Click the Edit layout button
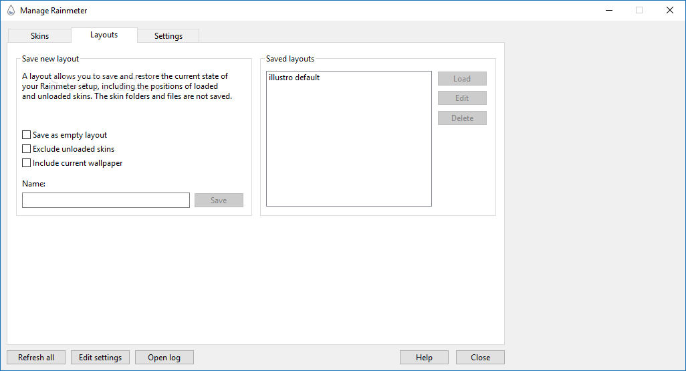The height and width of the screenshot is (371, 686). pos(462,98)
